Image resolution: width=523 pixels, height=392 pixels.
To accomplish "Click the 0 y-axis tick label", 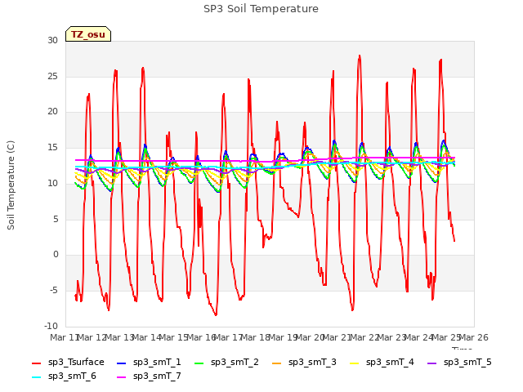I will click(x=56, y=255).
